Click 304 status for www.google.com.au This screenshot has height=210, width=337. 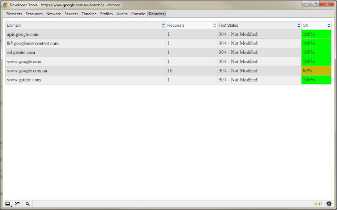click(259, 71)
